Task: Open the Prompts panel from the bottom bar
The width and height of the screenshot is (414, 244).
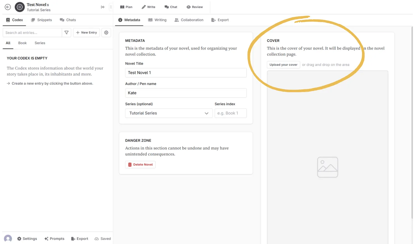Action: pyautogui.click(x=54, y=238)
